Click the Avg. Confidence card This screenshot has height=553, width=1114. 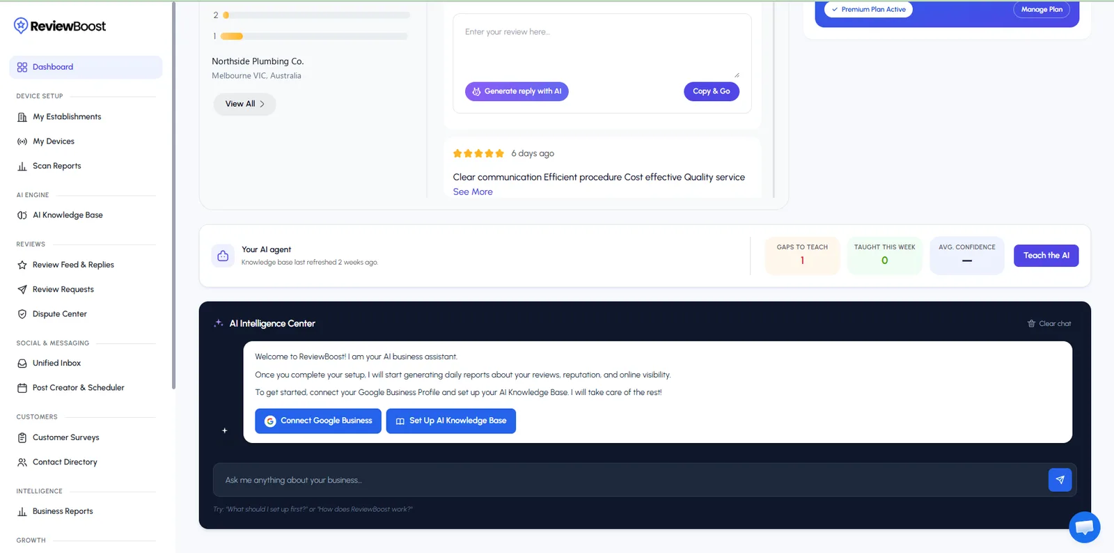(967, 256)
